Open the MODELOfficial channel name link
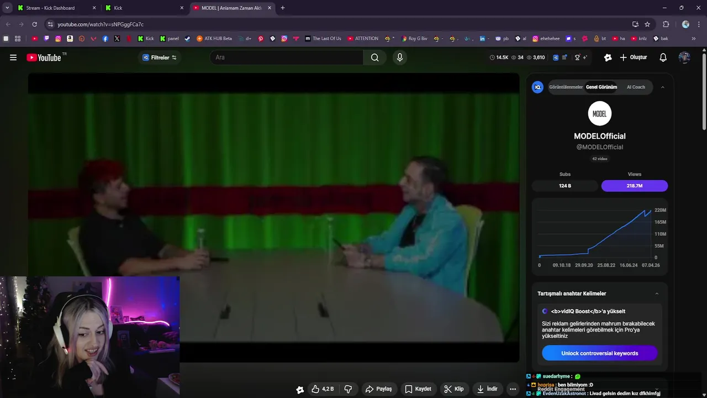The image size is (707, 398). 600,136
